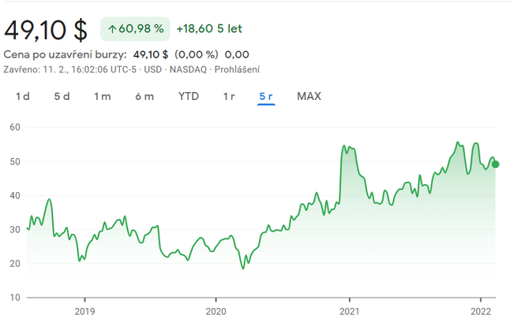
Task: Click the 2020 label on the x-axis
Action: tap(215, 311)
